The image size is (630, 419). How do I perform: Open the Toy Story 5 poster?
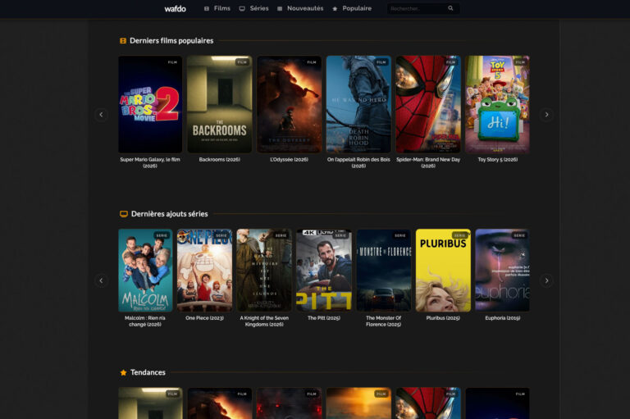(497, 104)
